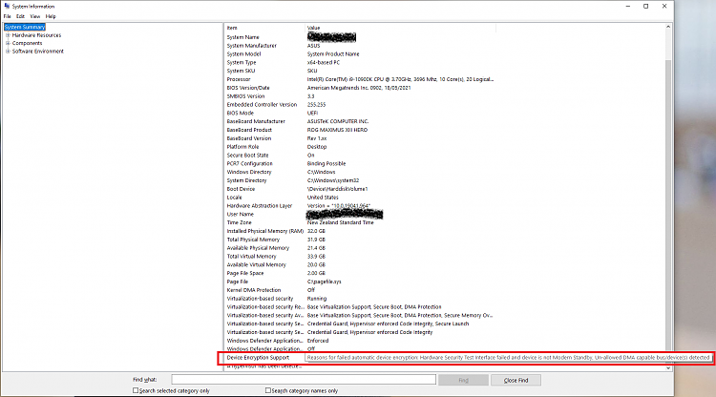Click the ROG MAXIMUS XIII HERO value

click(337, 130)
